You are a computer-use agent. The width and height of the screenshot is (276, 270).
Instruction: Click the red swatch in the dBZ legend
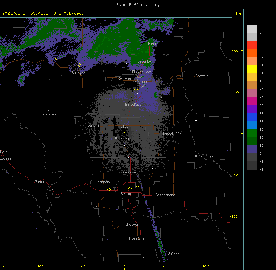[x=252, y=45]
